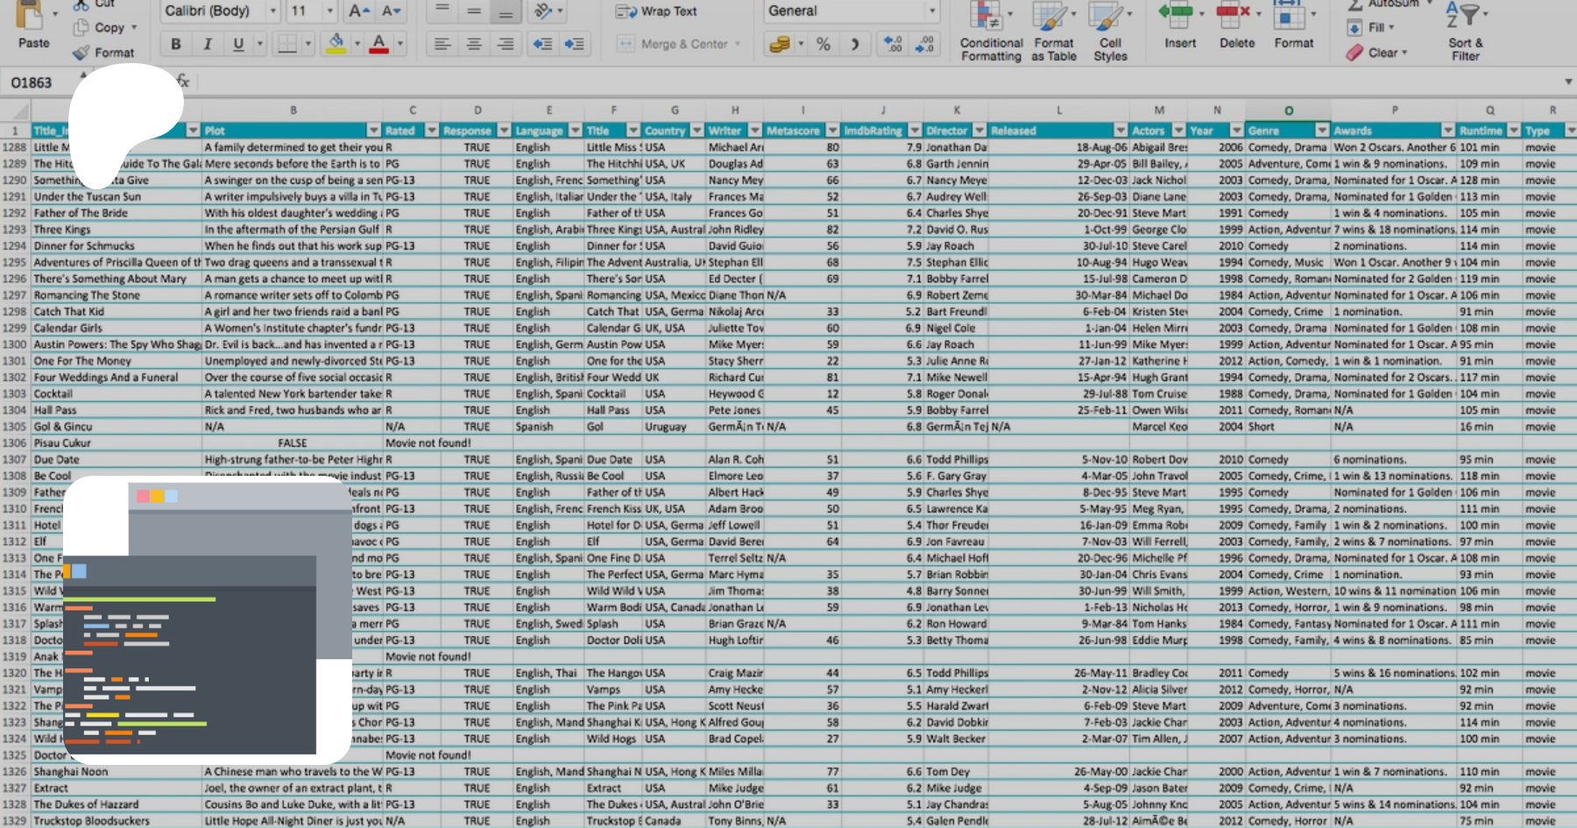
Task: Toggle italic formatting
Action: click(x=208, y=44)
